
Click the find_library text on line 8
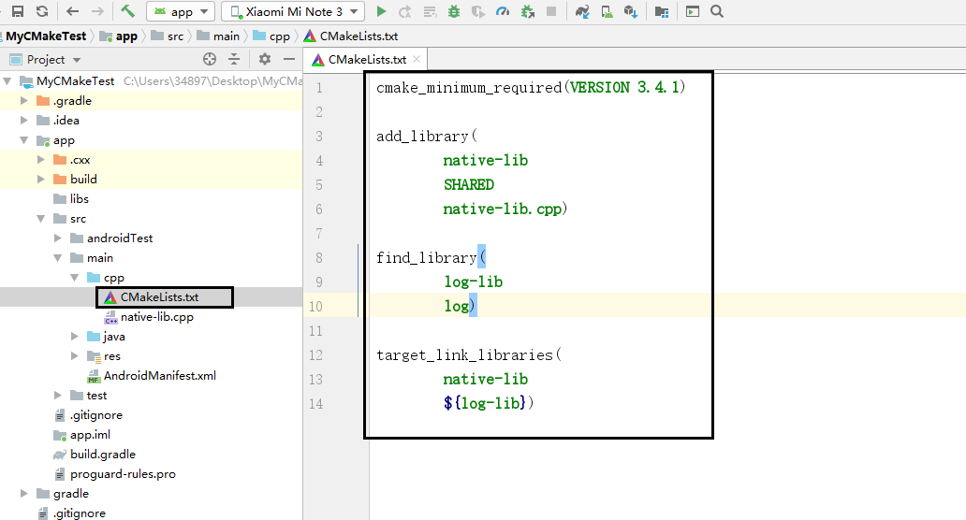pyautogui.click(x=427, y=257)
